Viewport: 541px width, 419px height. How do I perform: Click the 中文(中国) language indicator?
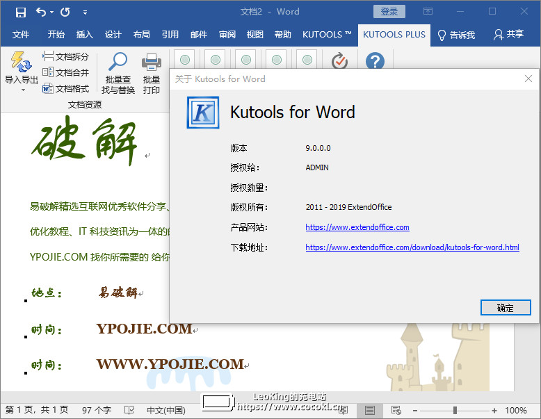[x=166, y=410]
